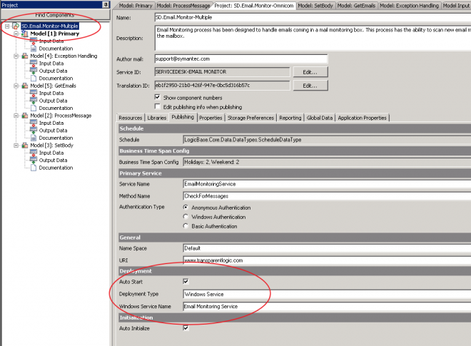Click the Model [4]: Exception Handling icon
471x346 pixels.
click(x=25, y=56)
